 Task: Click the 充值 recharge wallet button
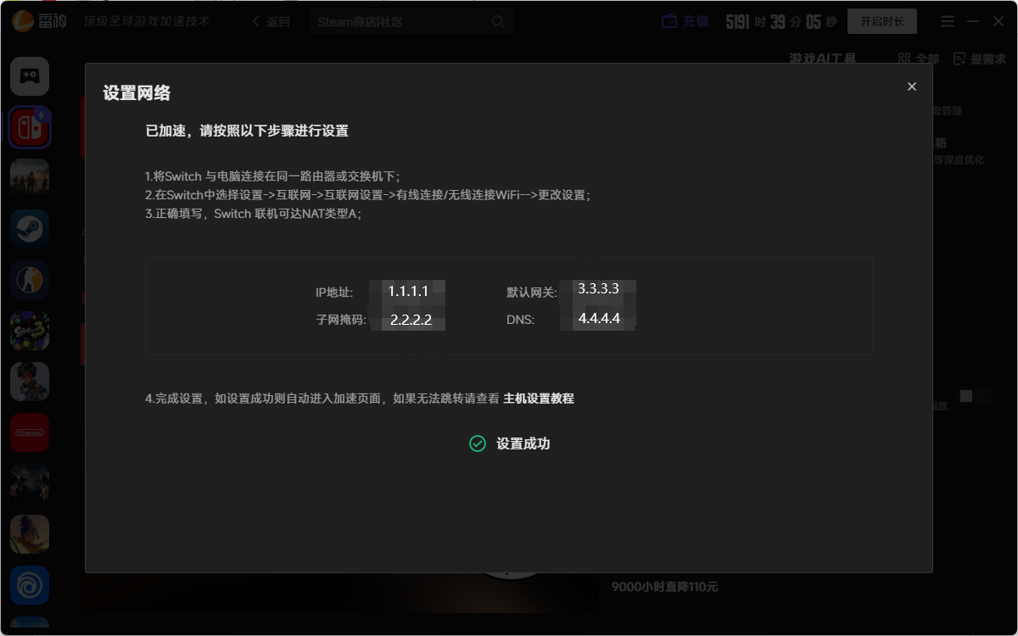coord(685,21)
